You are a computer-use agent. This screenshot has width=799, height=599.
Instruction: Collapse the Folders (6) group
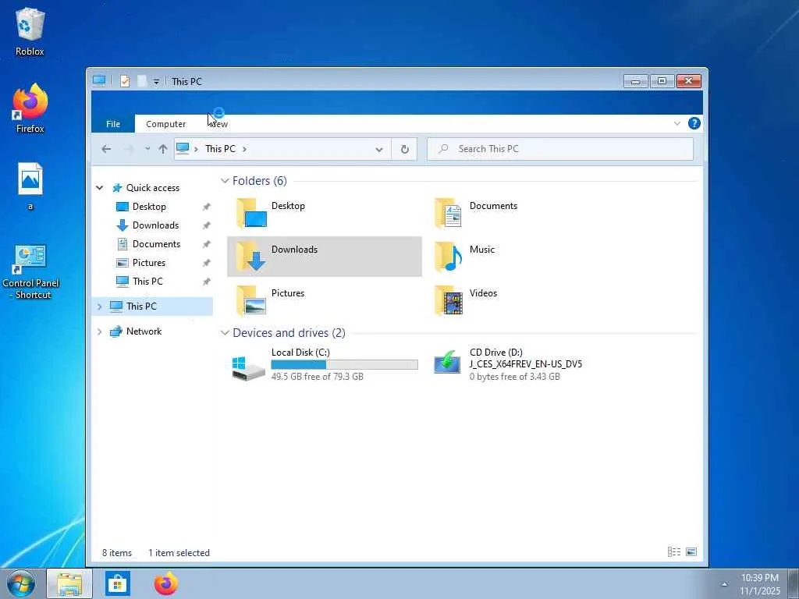(225, 181)
